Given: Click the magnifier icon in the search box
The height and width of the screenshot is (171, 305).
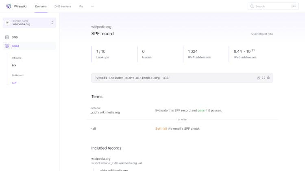Looking at the screenshot, I should tap(252, 6).
